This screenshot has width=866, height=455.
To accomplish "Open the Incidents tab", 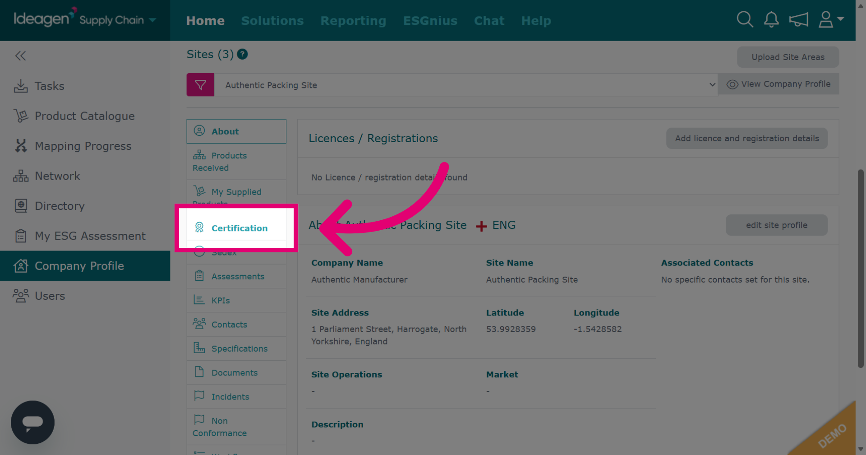I will click(236, 396).
